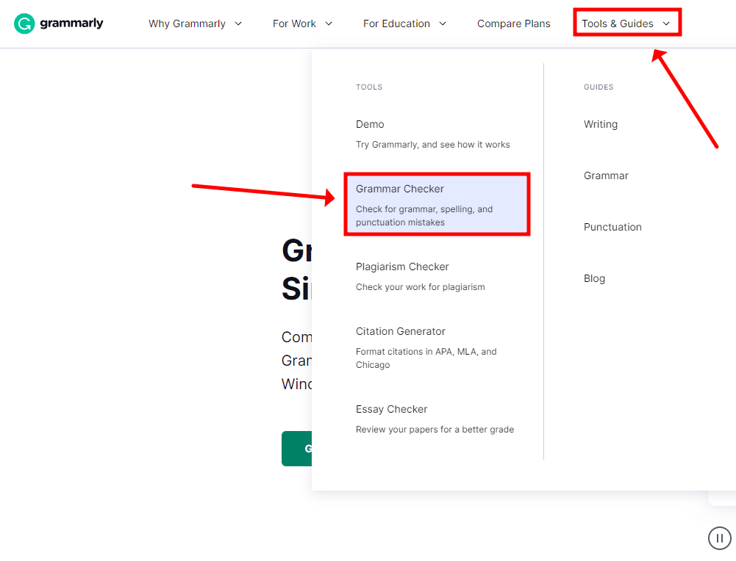Expand the For Education chevron arrow
Image resolution: width=736 pixels, height=561 pixels.
tap(443, 23)
